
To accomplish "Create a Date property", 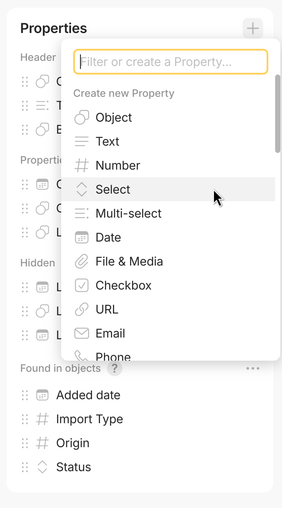I will click(108, 237).
